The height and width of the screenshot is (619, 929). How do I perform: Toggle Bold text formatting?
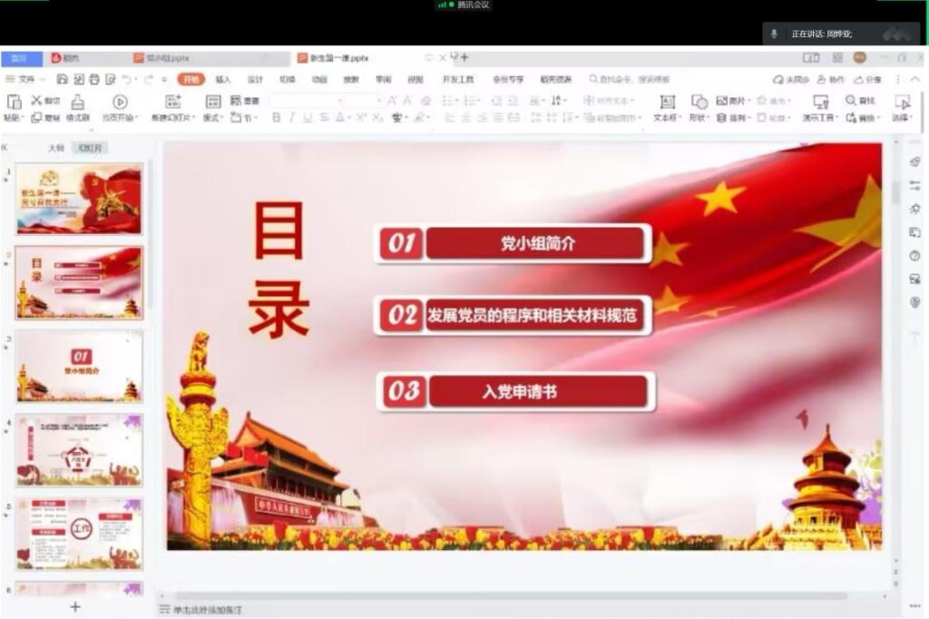click(x=276, y=118)
